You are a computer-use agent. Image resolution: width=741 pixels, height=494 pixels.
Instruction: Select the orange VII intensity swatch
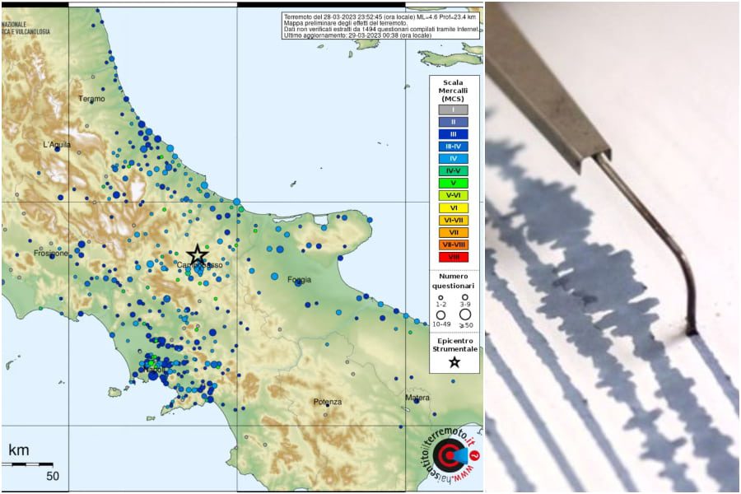453,232
